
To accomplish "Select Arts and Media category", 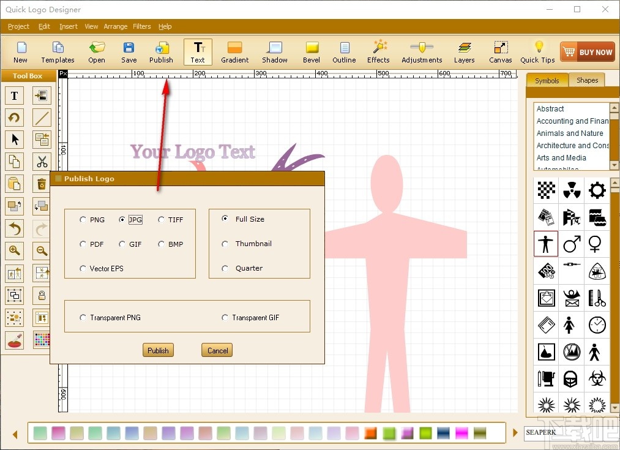I will (561, 158).
